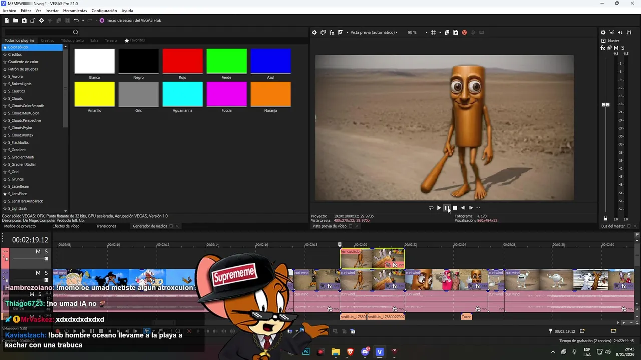Viewport: 641px width, 360px height.
Task: Click the open project folder icon
Action: tap(15, 20)
